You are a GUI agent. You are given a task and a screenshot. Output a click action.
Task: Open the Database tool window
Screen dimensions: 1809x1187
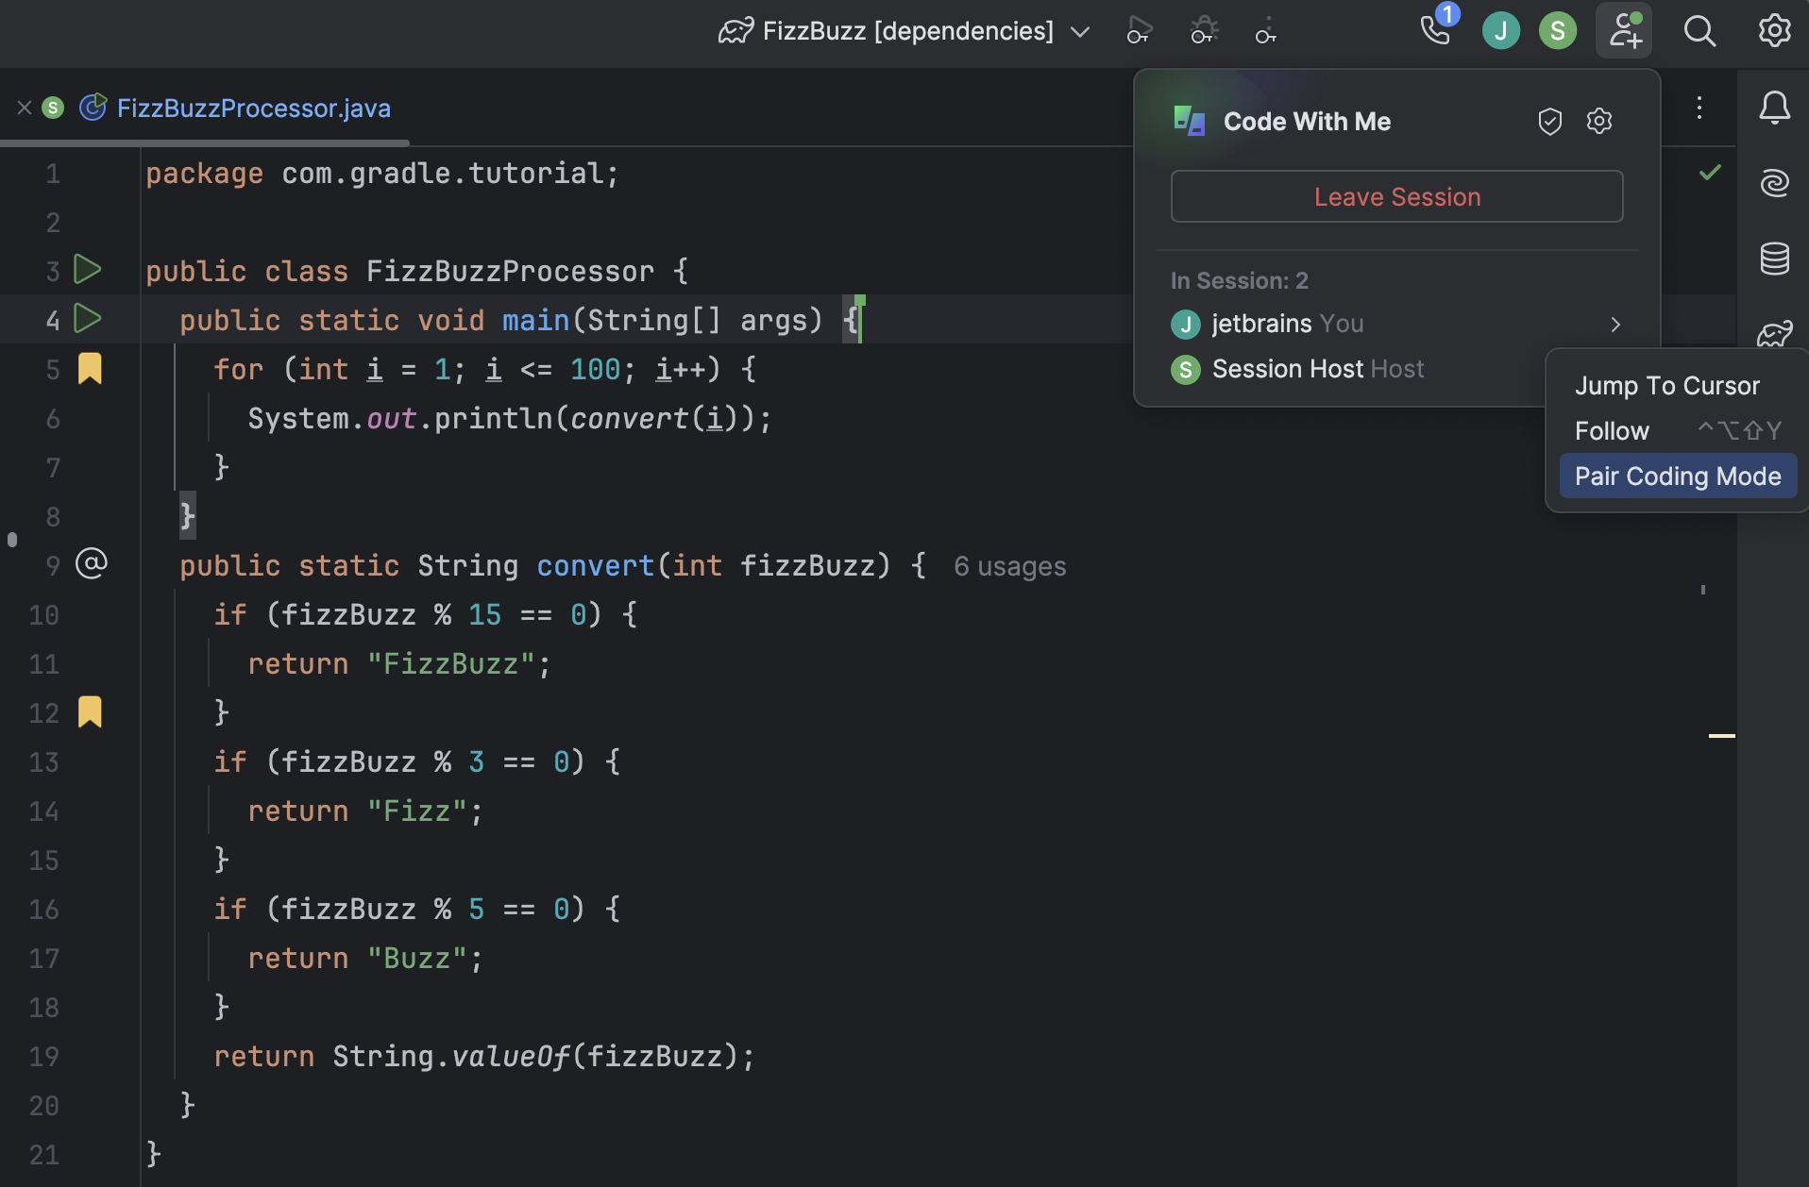click(x=1775, y=259)
